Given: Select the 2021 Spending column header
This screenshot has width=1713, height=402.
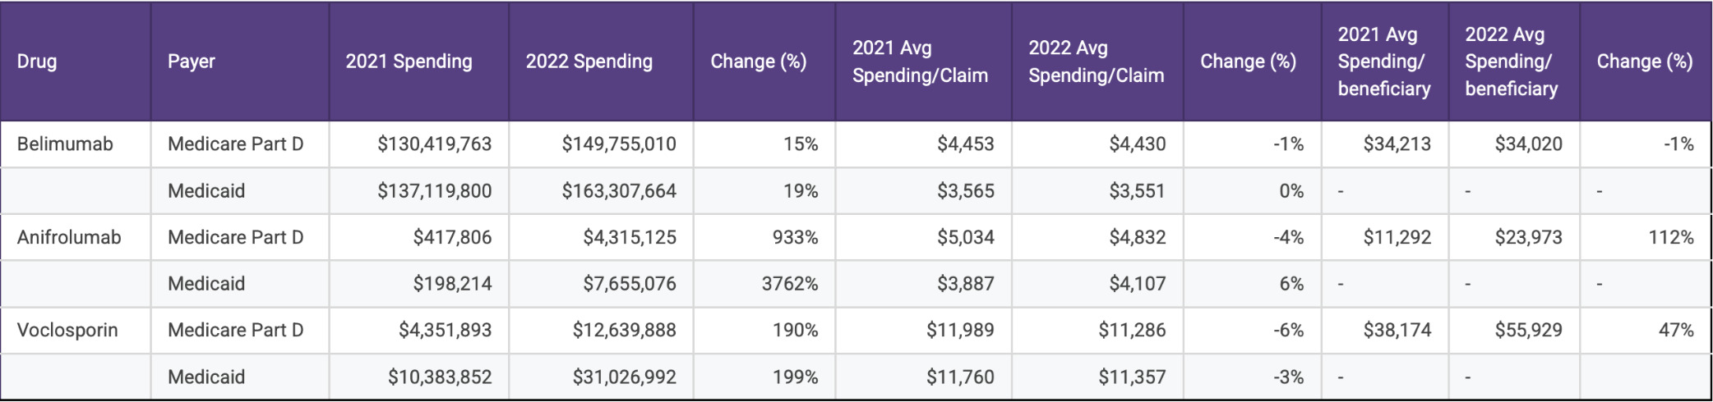Looking at the screenshot, I should (409, 62).
